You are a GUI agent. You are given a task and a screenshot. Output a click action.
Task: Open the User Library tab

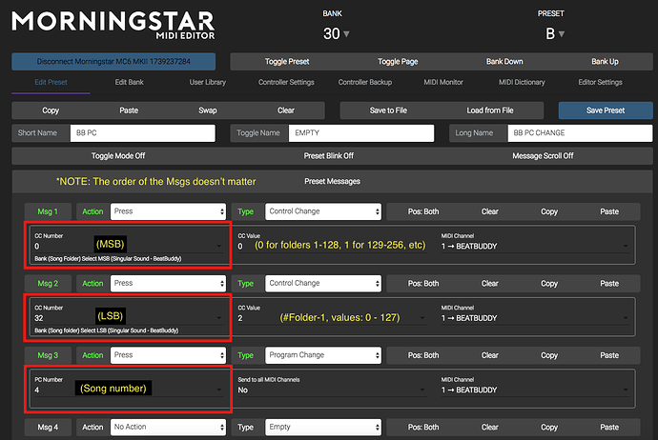point(207,82)
